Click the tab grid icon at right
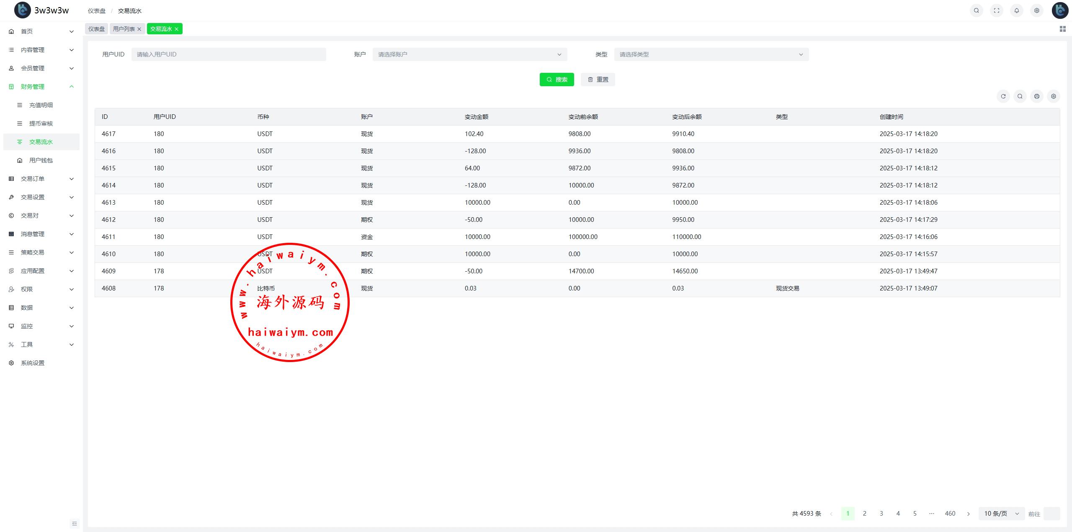 tap(1062, 29)
